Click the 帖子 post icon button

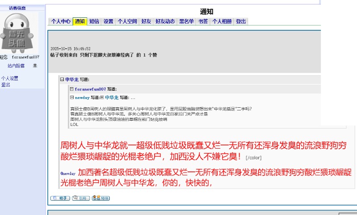pos(60,198)
